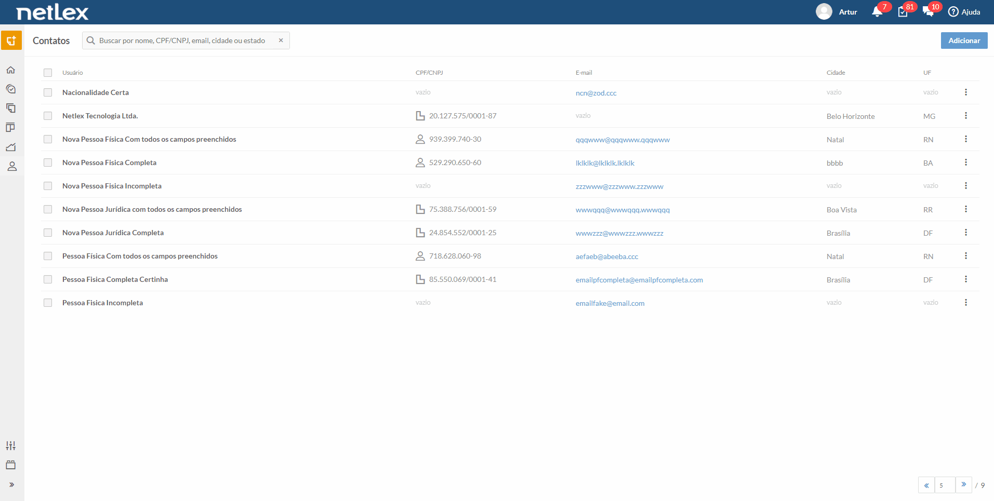This screenshot has height=501, width=994.
Task: Click person icon beside 529.290.650-60
Action: pyautogui.click(x=420, y=163)
